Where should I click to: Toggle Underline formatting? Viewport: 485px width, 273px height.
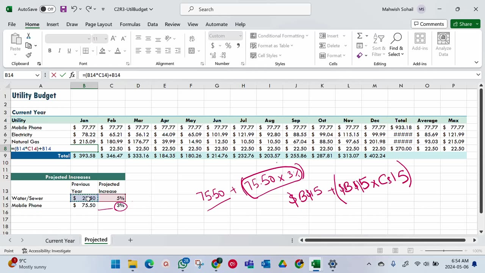[69, 51]
